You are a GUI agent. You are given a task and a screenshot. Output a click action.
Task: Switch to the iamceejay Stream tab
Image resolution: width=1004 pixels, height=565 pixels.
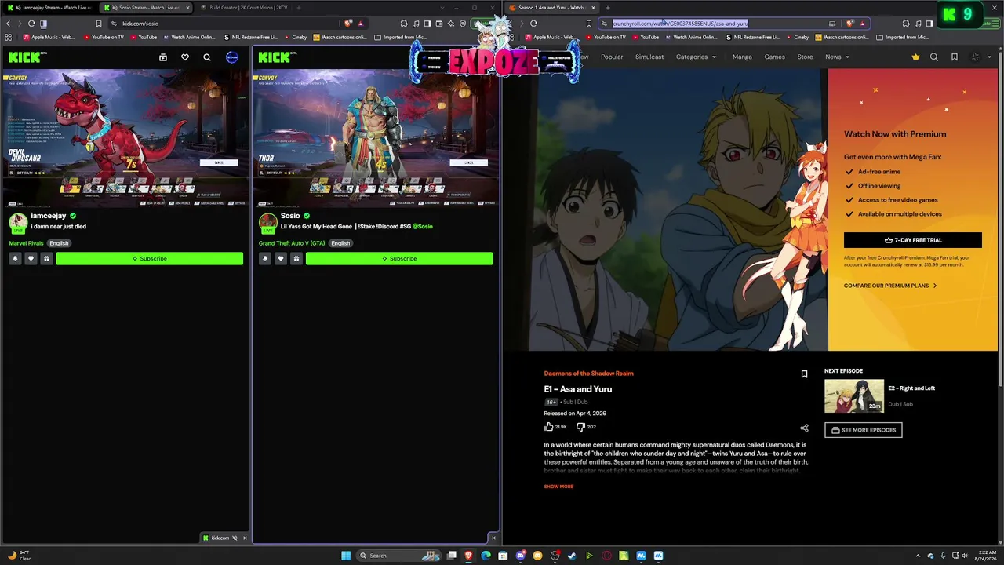pyautogui.click(x=53, y=8)
